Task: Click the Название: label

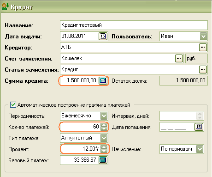Action: click(x=19, y=25)
